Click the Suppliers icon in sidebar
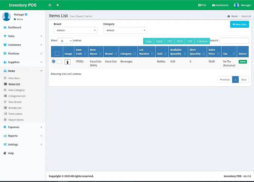The height and width of the screenshot is (182, 254). point(5,62)
